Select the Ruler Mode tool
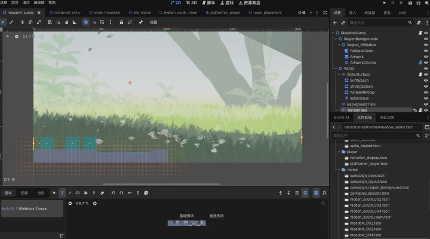The width and height of the screenshot is (430, 239). click(74, 22)
